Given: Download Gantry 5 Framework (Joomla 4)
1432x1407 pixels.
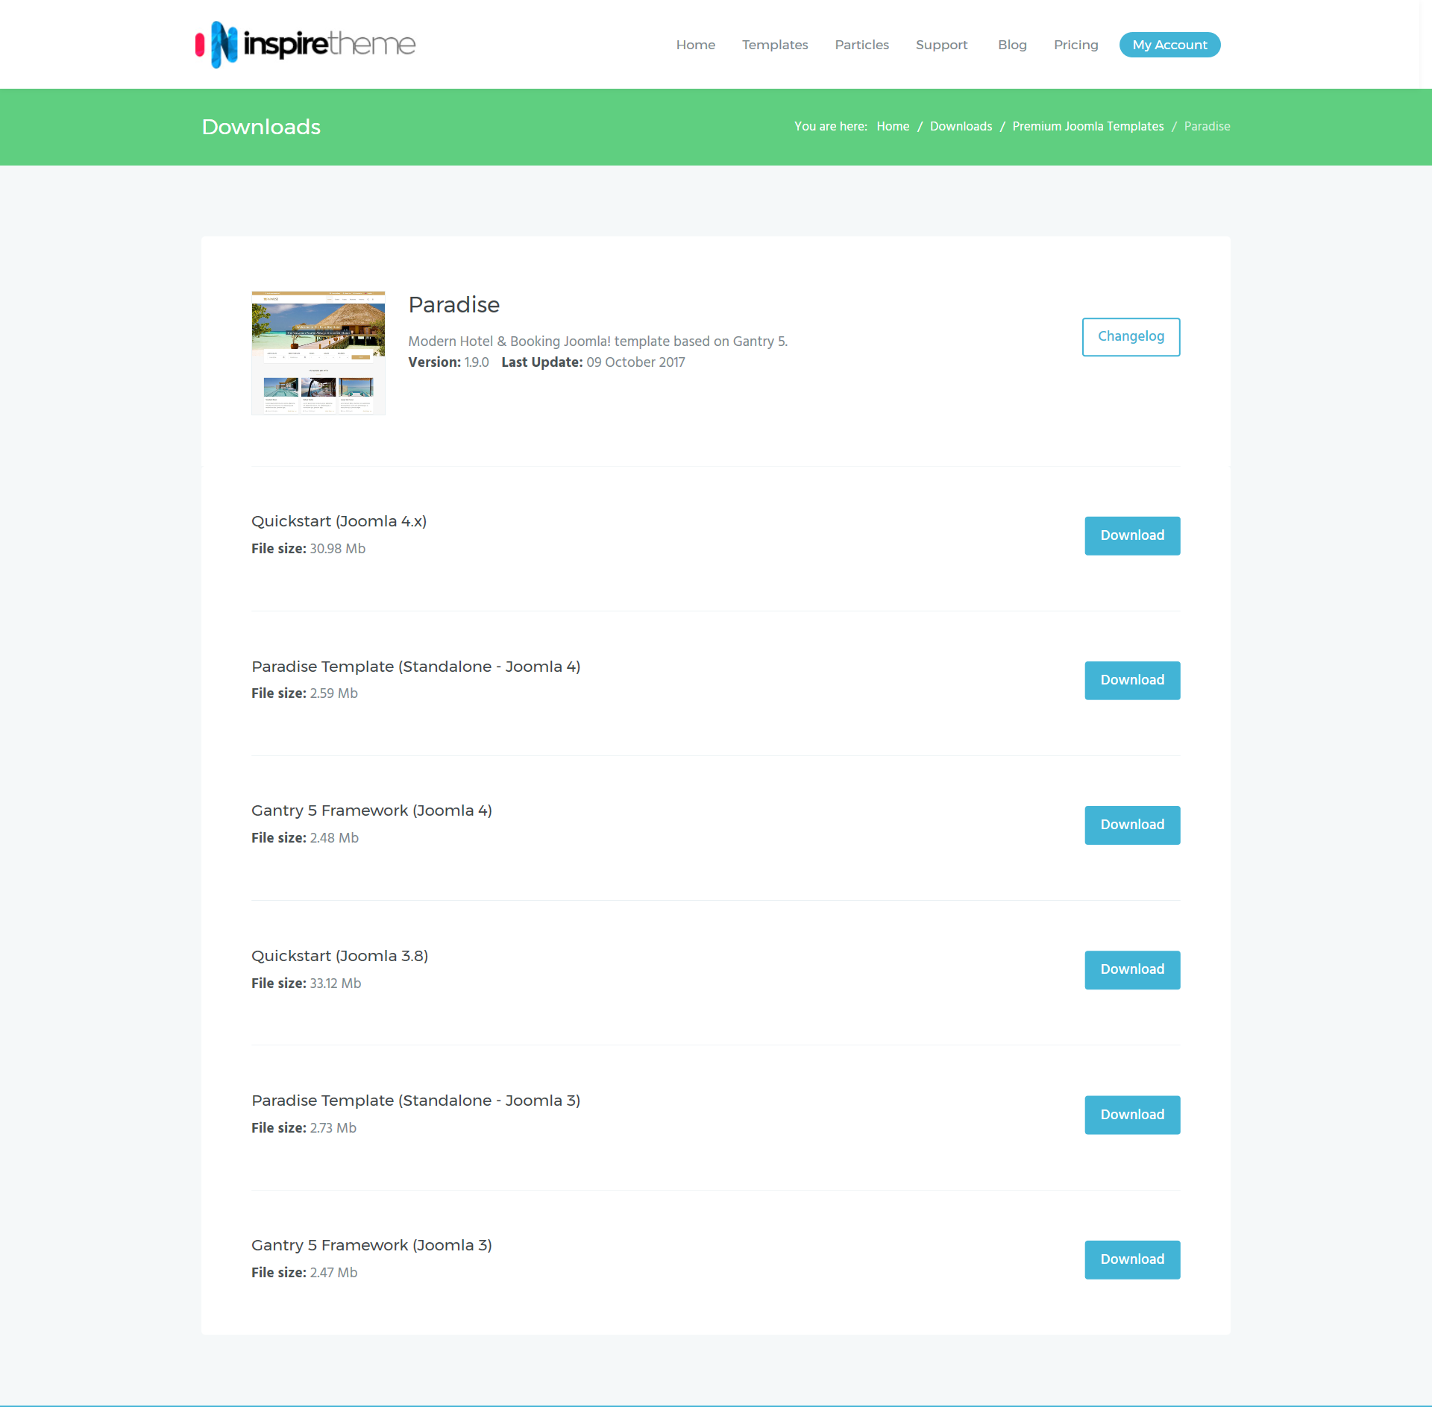Looking at the screenshot, I should [1132, 825].
